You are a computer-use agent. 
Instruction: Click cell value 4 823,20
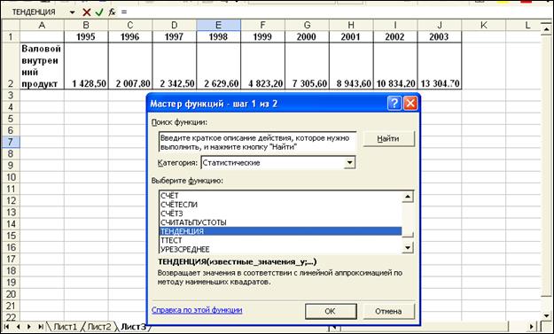click(263, 66)
